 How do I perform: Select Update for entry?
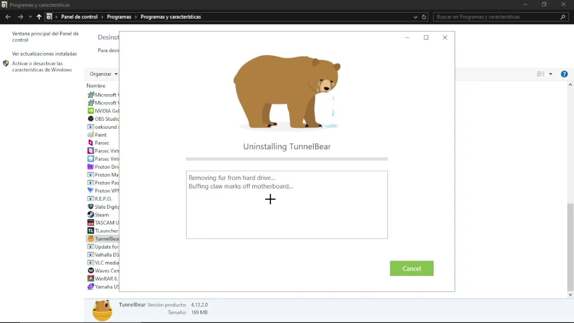[103, 247]
